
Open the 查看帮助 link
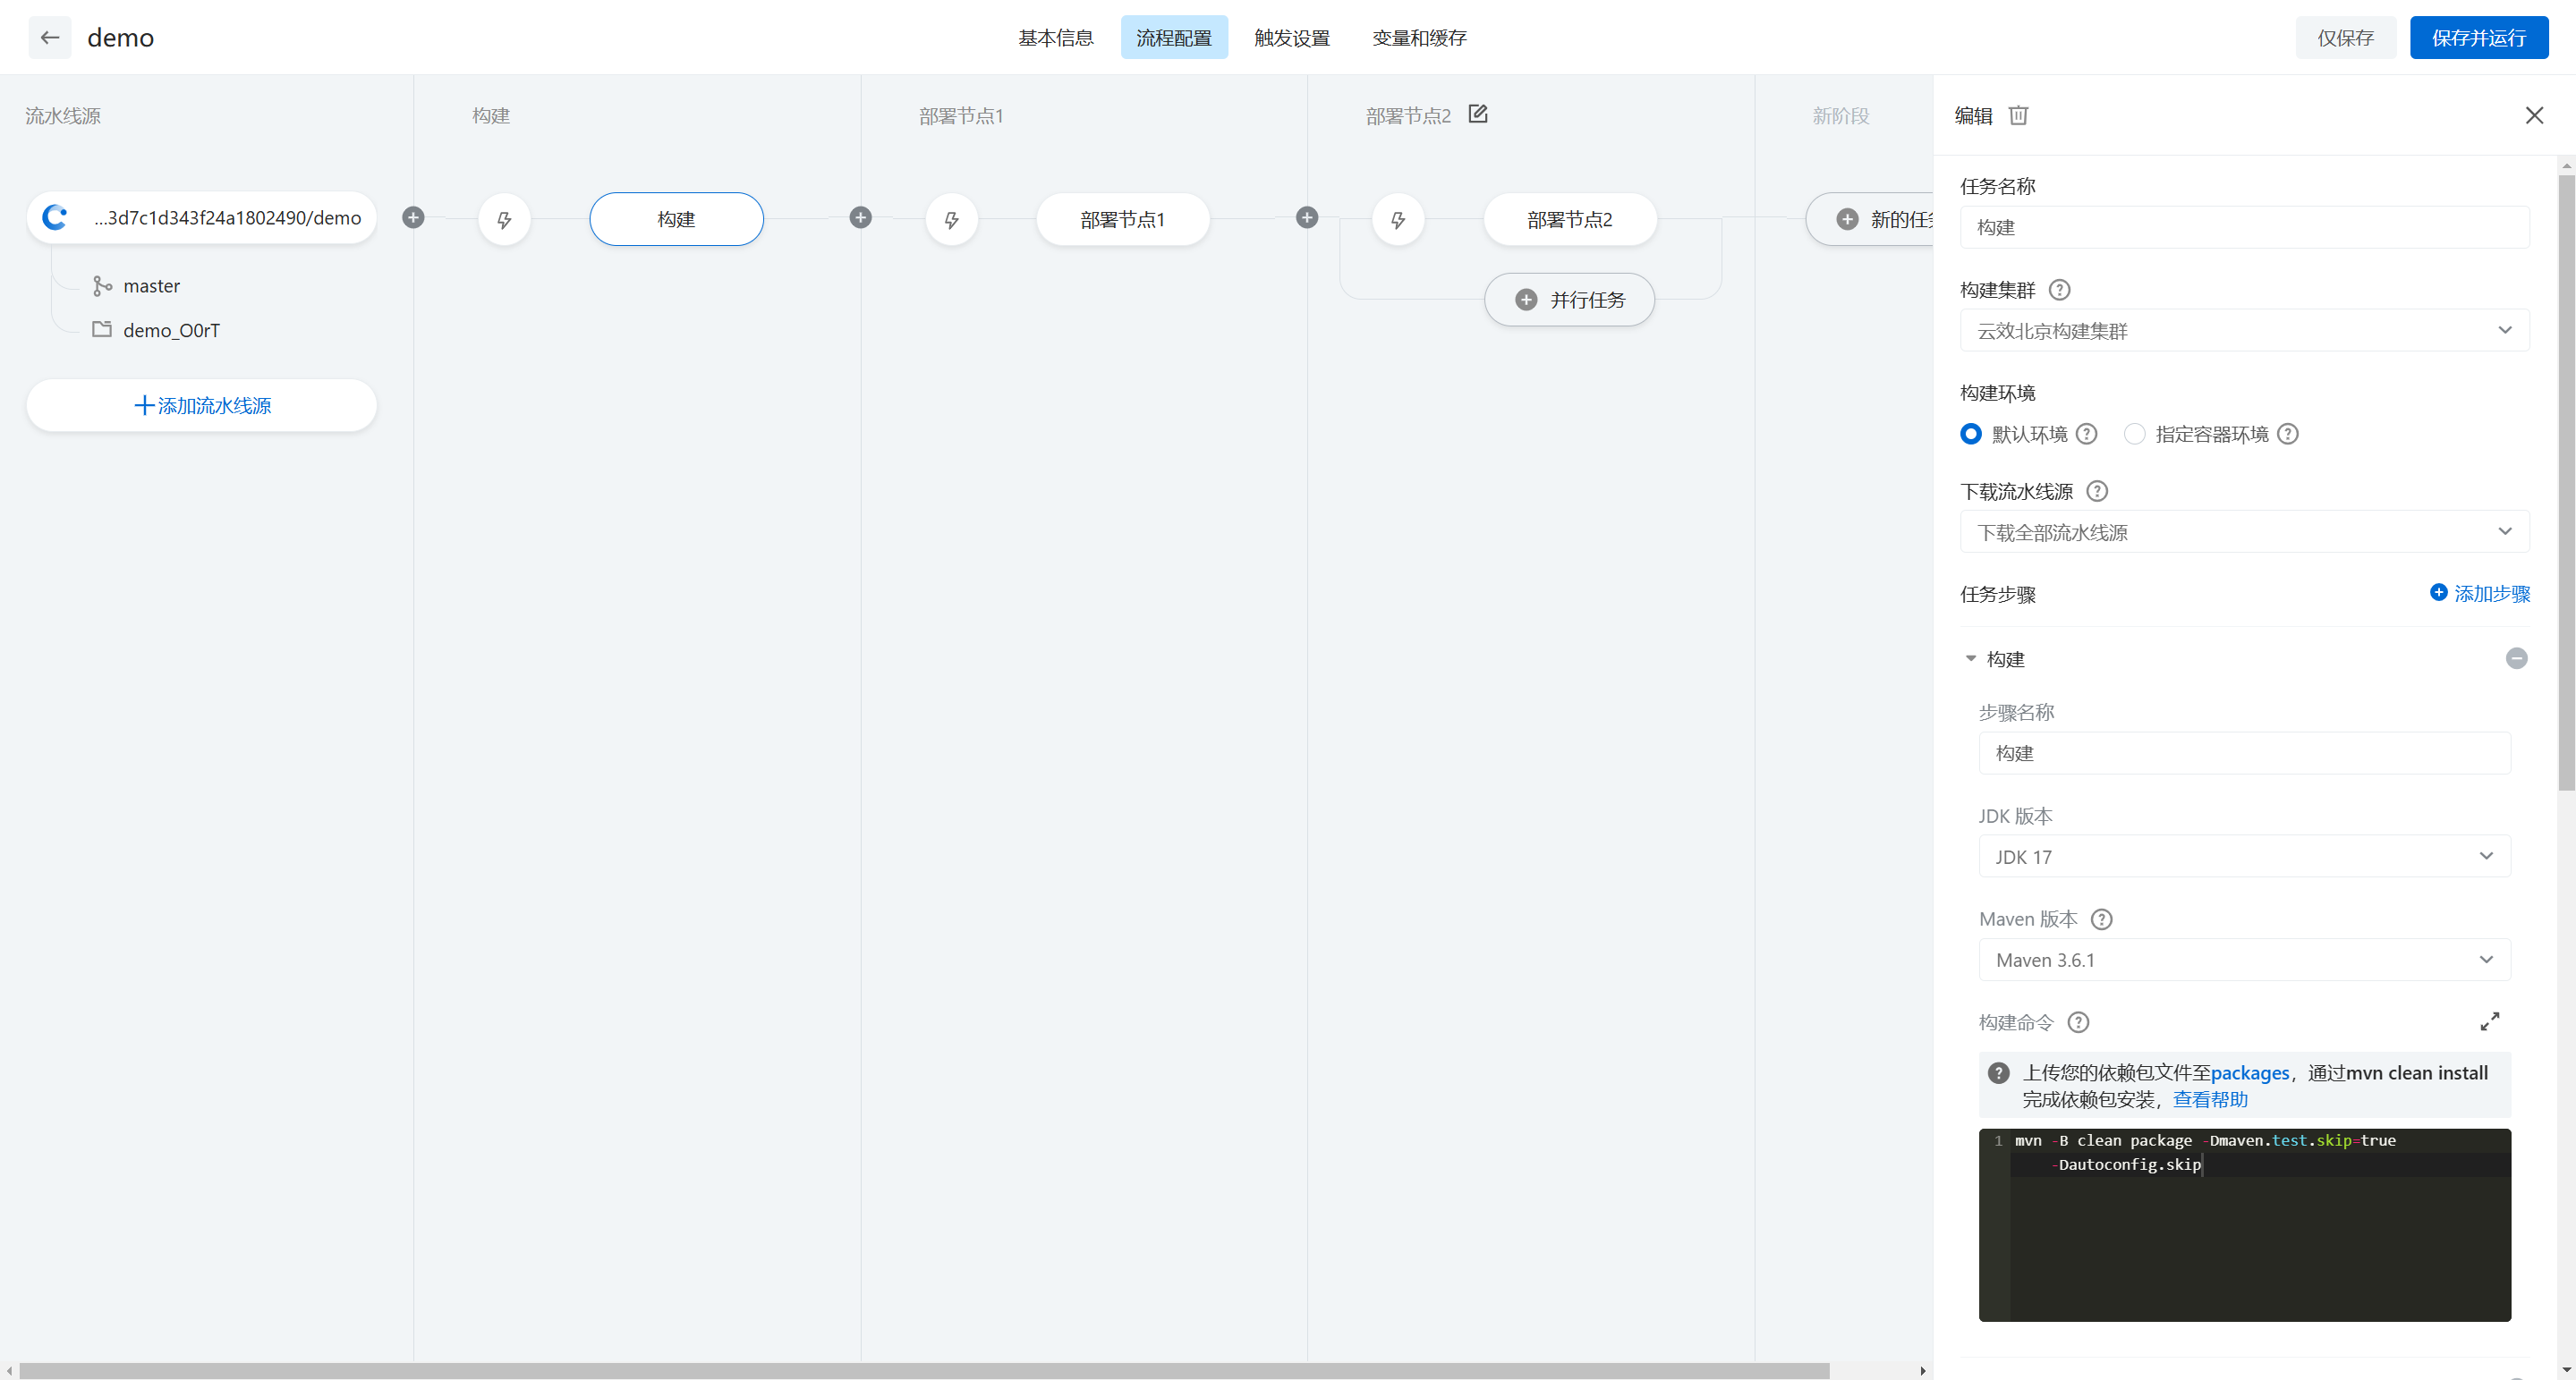coord(2210,1098)
